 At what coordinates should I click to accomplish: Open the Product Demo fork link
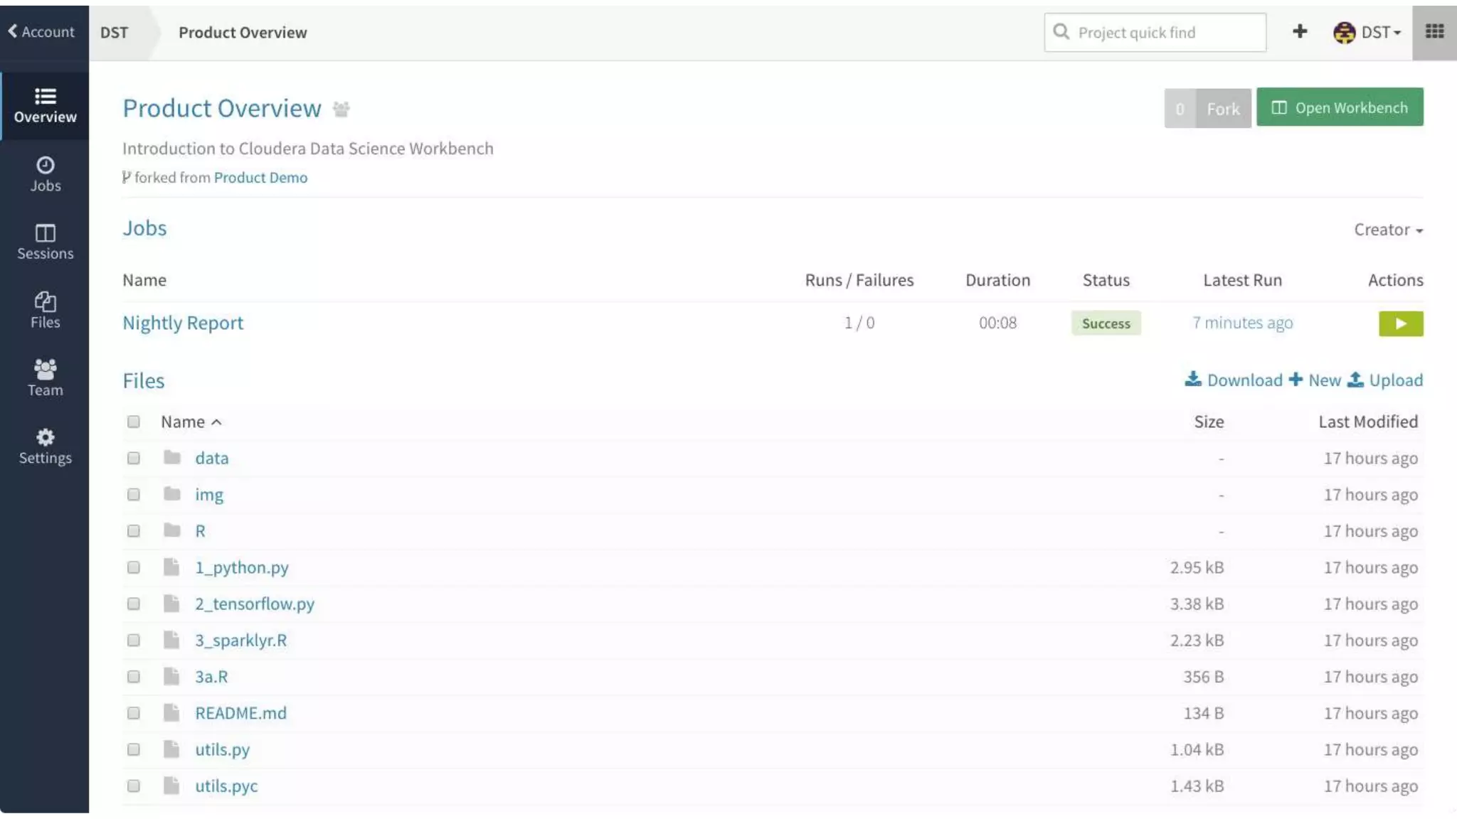[x=260, y=178]
